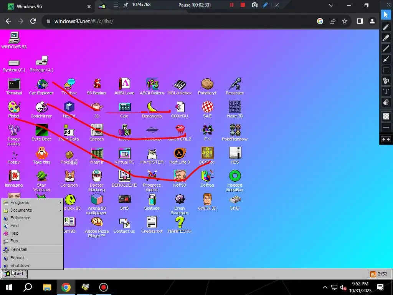Viewport: 393px width, 295px height.
Task: Open the Recorder microphone icon
Action: [234, 87]
